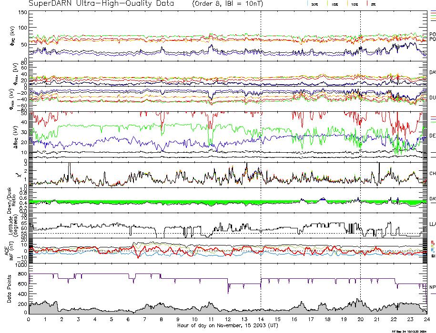
Task: Click the timestamp text in bottom-right corner
Action: point(412,331)
